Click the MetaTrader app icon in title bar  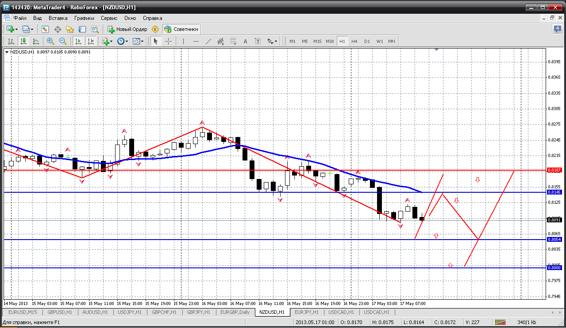click(x=6, y=8)
